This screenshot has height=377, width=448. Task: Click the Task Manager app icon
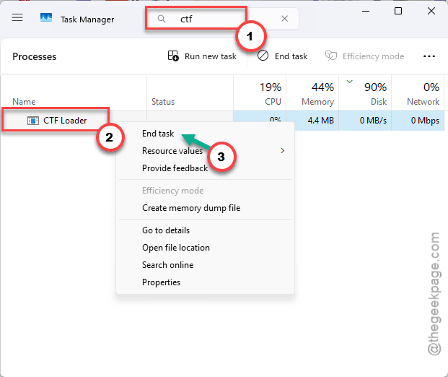[x=46, y=18]
